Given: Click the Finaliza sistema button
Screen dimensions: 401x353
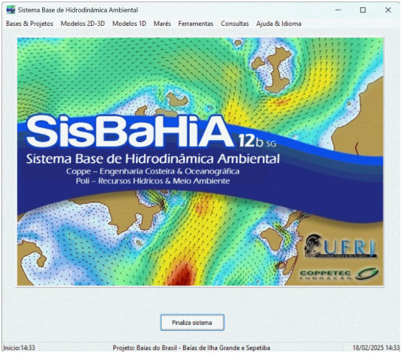Looking at the screenshot, I should 192,323.
